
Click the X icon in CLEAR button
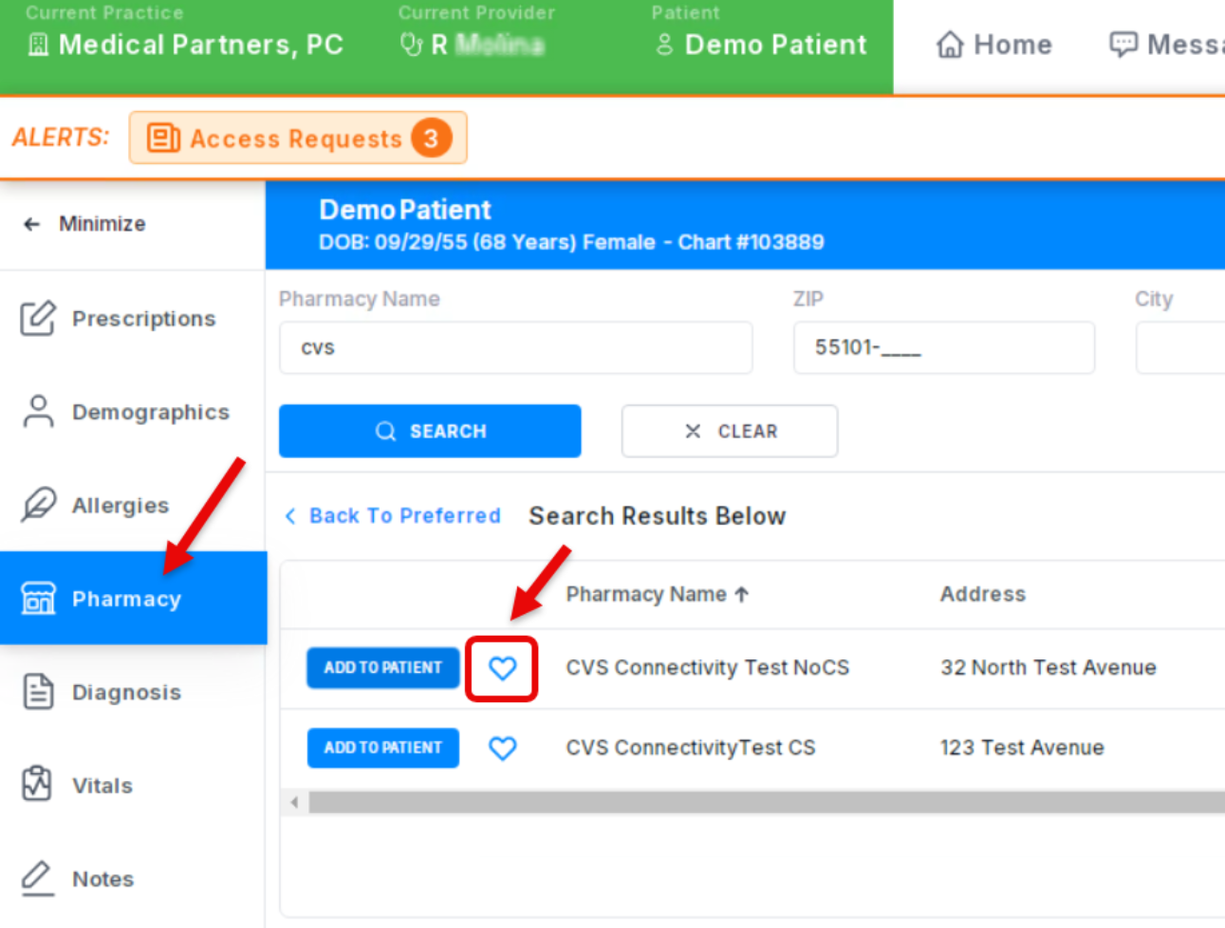pyautogui.click(x=693, y=431)
